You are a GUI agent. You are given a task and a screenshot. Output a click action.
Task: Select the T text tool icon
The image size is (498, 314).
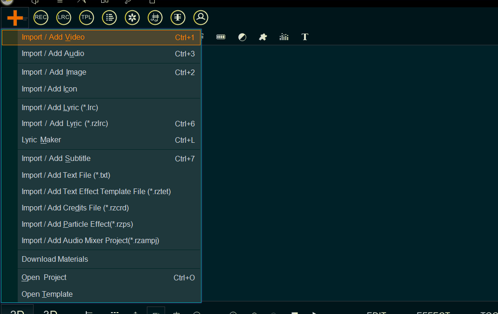[x=305, y=37]
